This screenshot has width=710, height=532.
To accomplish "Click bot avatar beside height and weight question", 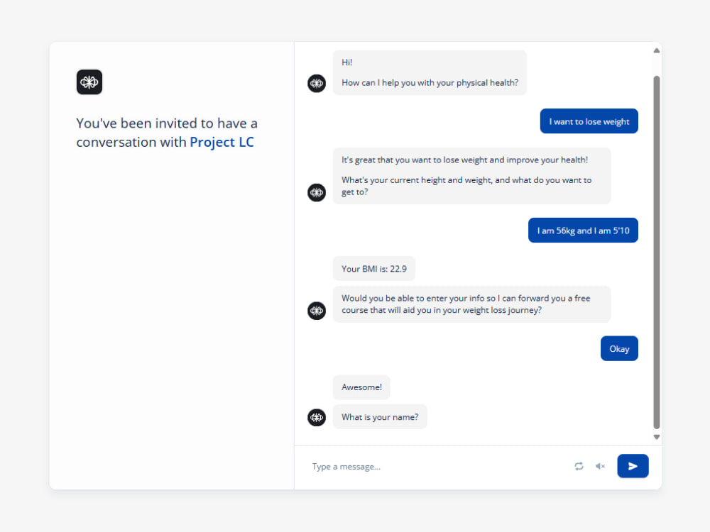I will coord(317,192).
